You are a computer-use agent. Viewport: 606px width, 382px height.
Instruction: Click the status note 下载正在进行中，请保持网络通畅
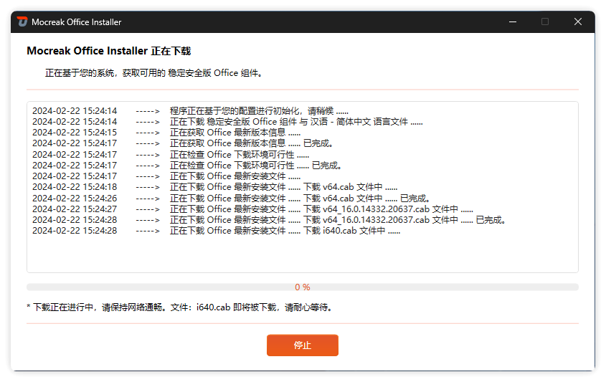click(x=179, y=307)
